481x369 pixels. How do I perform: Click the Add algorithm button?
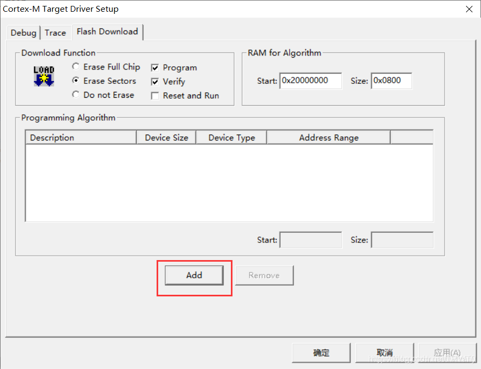[x=194, y=275]
